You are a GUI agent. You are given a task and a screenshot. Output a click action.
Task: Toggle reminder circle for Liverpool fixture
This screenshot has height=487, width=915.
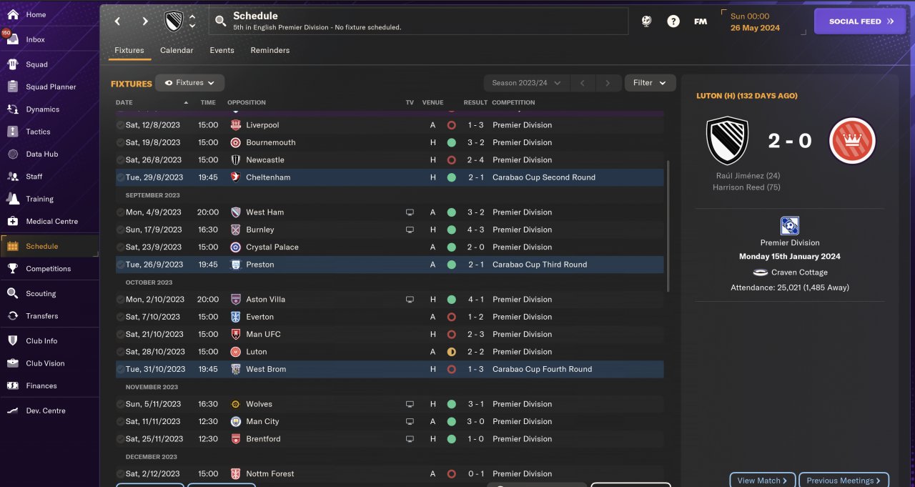(120, 125)
